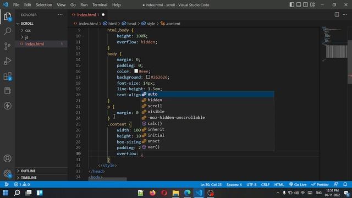The width and height of the screenshot is (352, 198).
Task: Open Explorer Views and More Actions ellipsis
Action: [61, 15]
